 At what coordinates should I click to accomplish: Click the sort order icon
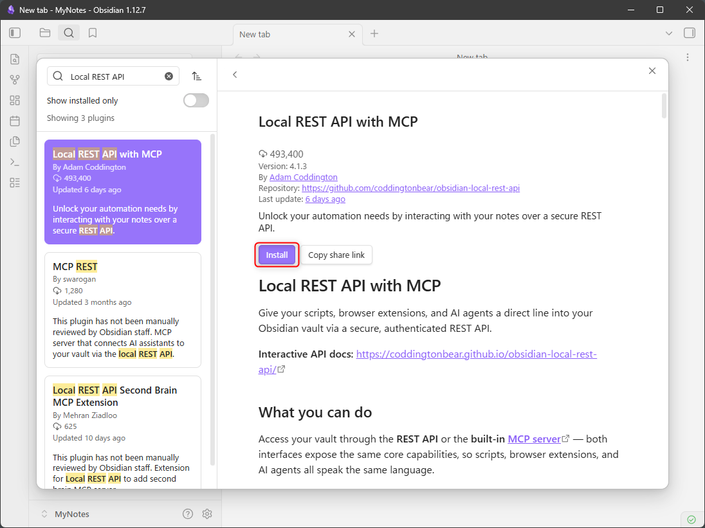pos(196,77)
